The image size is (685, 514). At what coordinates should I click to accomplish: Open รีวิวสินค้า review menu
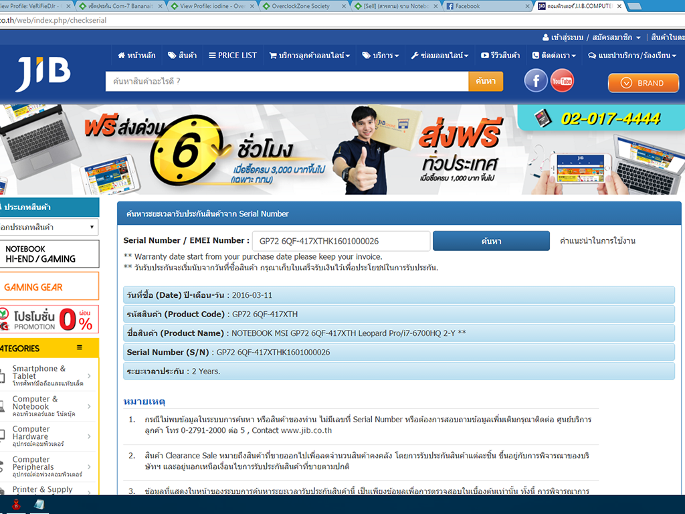(x=500, y=56)
